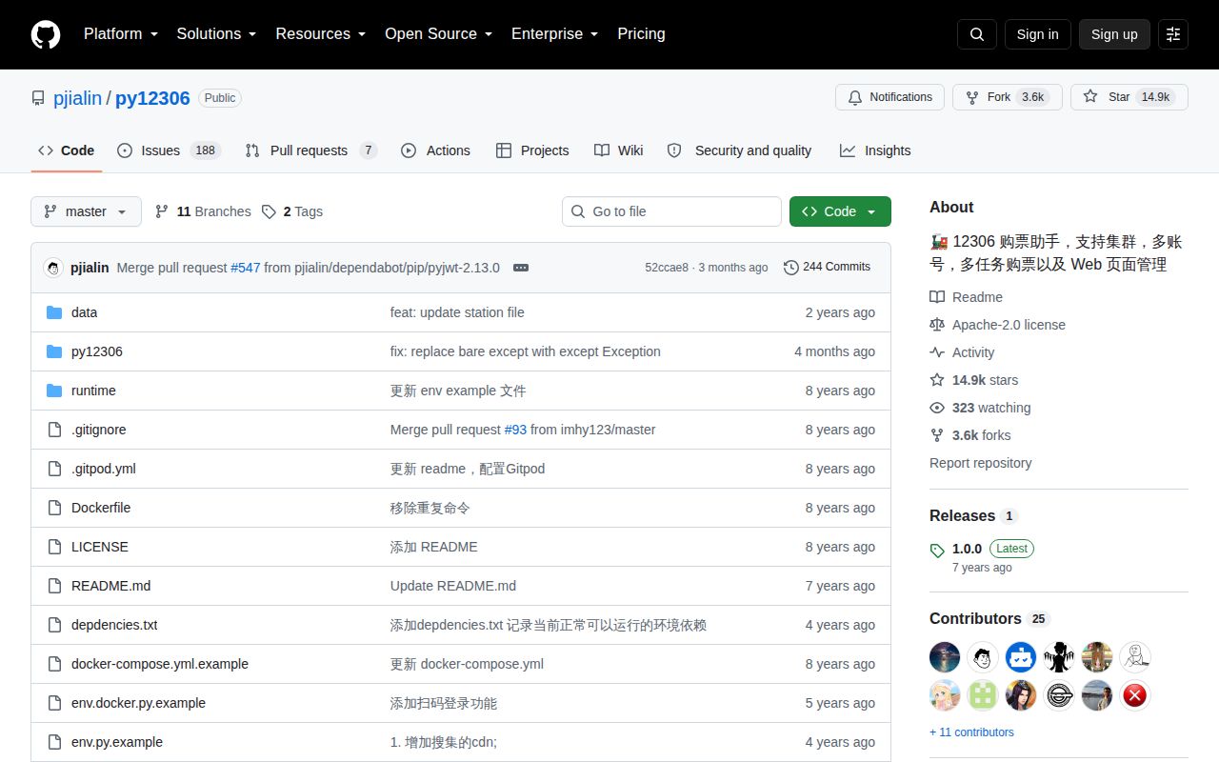The width and height of the screenshot is (1219, 762).
Task: Click the book icon next to Readme
Action: (x=937, y=297)
